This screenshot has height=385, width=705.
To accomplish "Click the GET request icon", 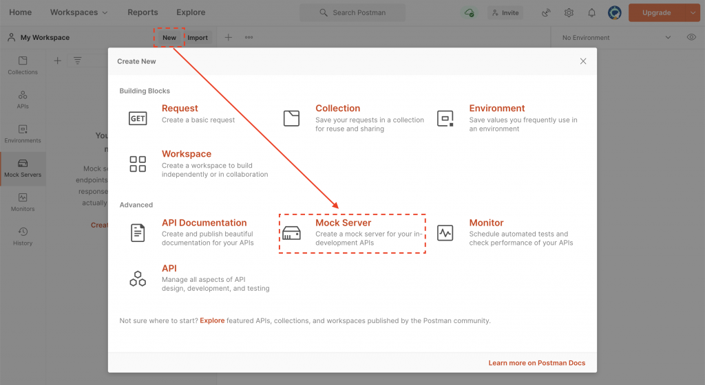I will [138, 118].
